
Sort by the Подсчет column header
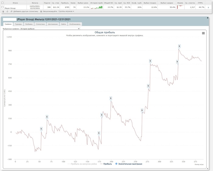click(47, 3)
